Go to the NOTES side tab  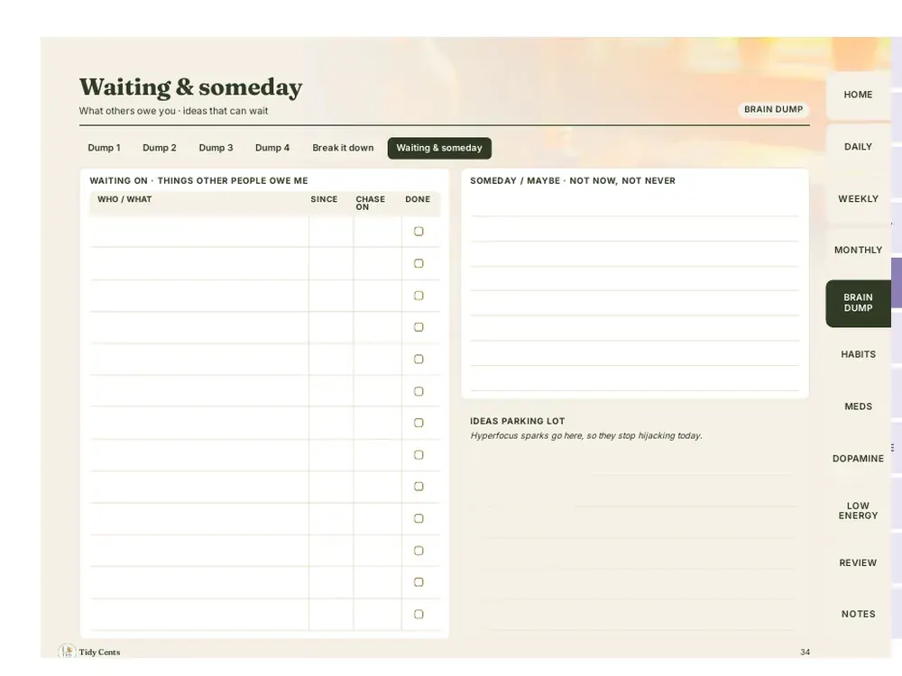[x=858, y=614]
